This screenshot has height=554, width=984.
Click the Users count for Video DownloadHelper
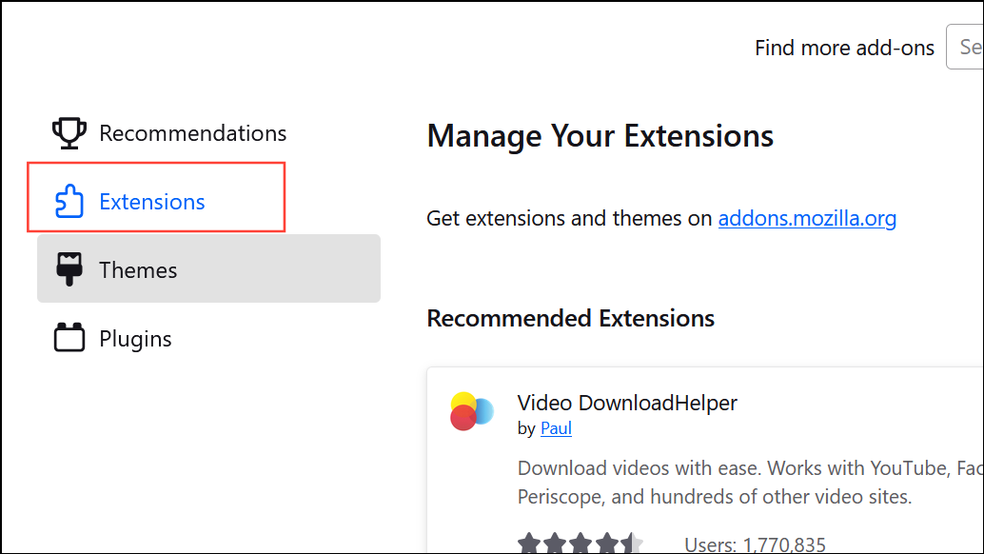755,544
